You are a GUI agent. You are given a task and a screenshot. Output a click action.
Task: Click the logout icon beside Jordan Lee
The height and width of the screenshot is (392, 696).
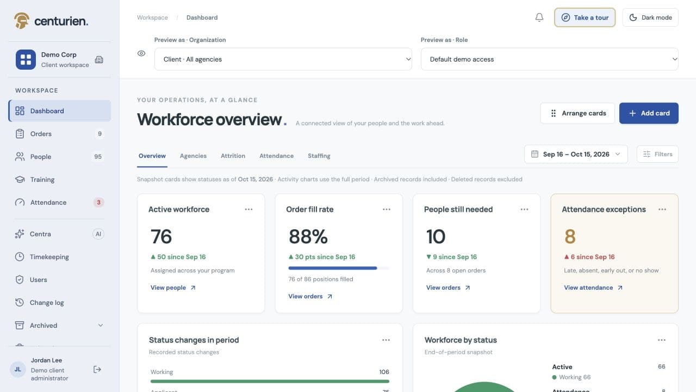pyautogui.click(x=97, y=370)
